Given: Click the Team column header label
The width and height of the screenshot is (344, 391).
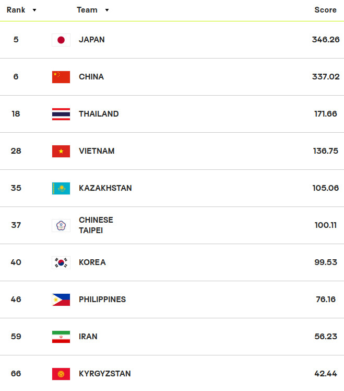Looking at the screenshot, I should (87, 10).
